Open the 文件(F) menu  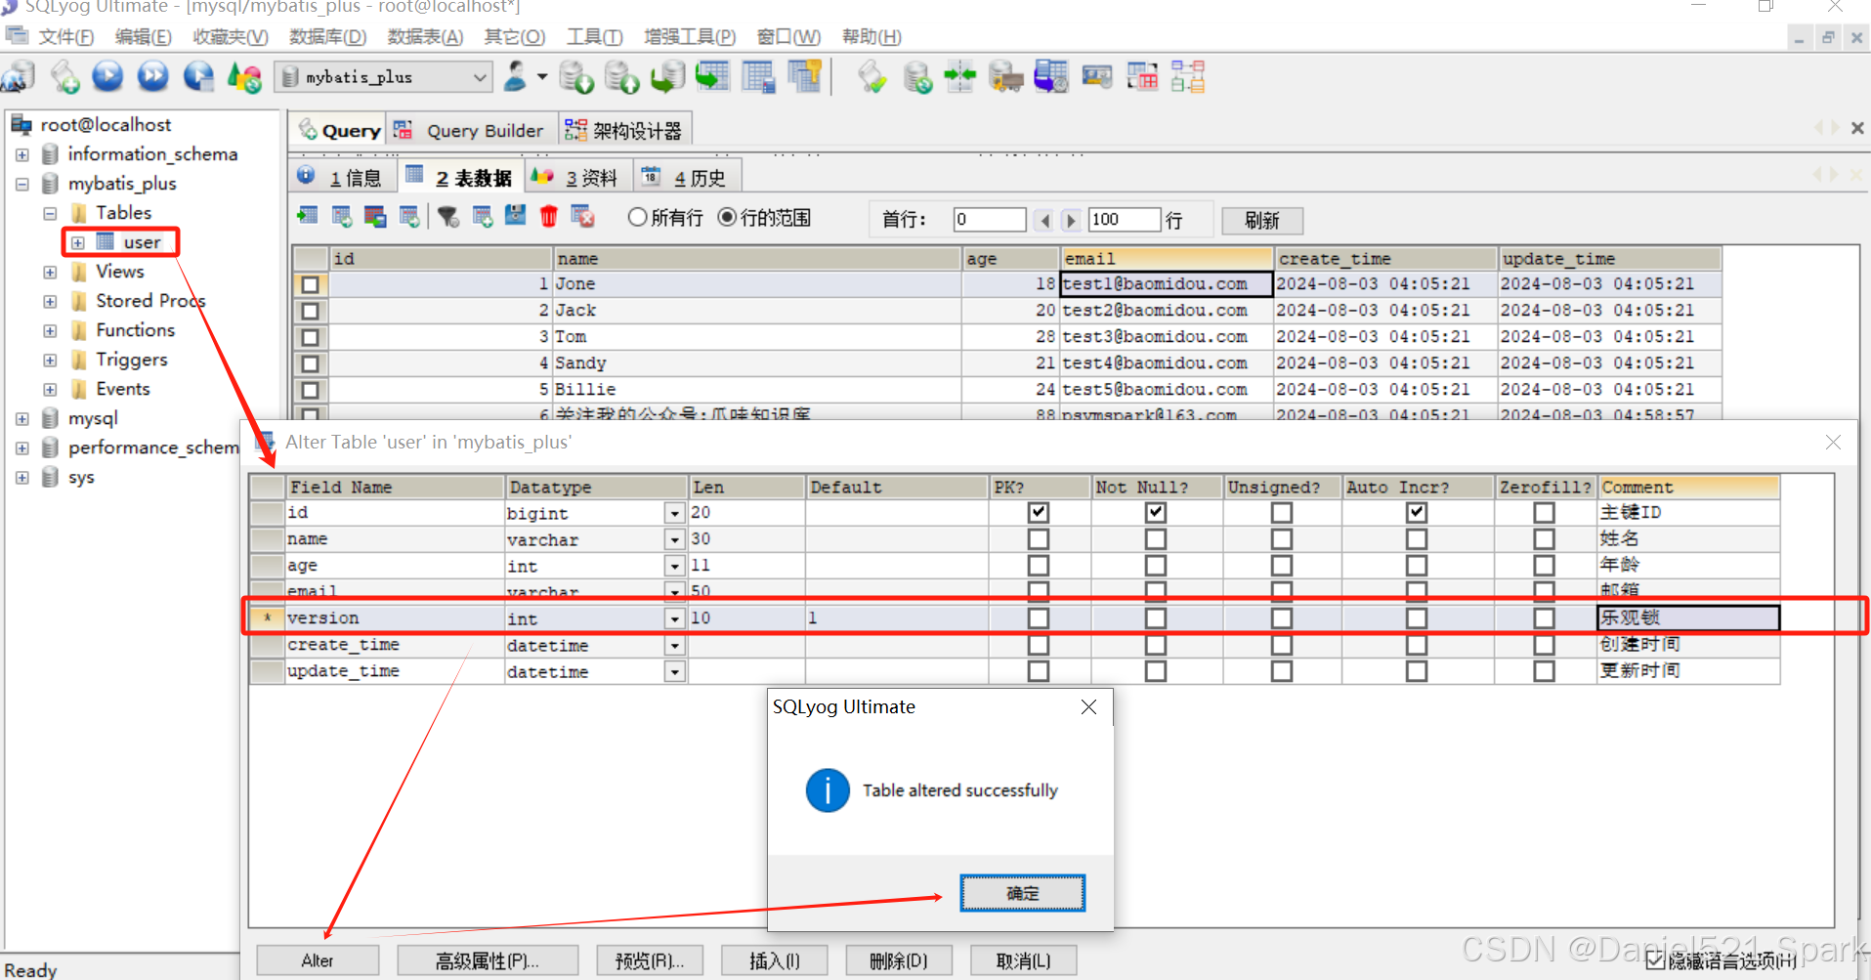point(65,37)
